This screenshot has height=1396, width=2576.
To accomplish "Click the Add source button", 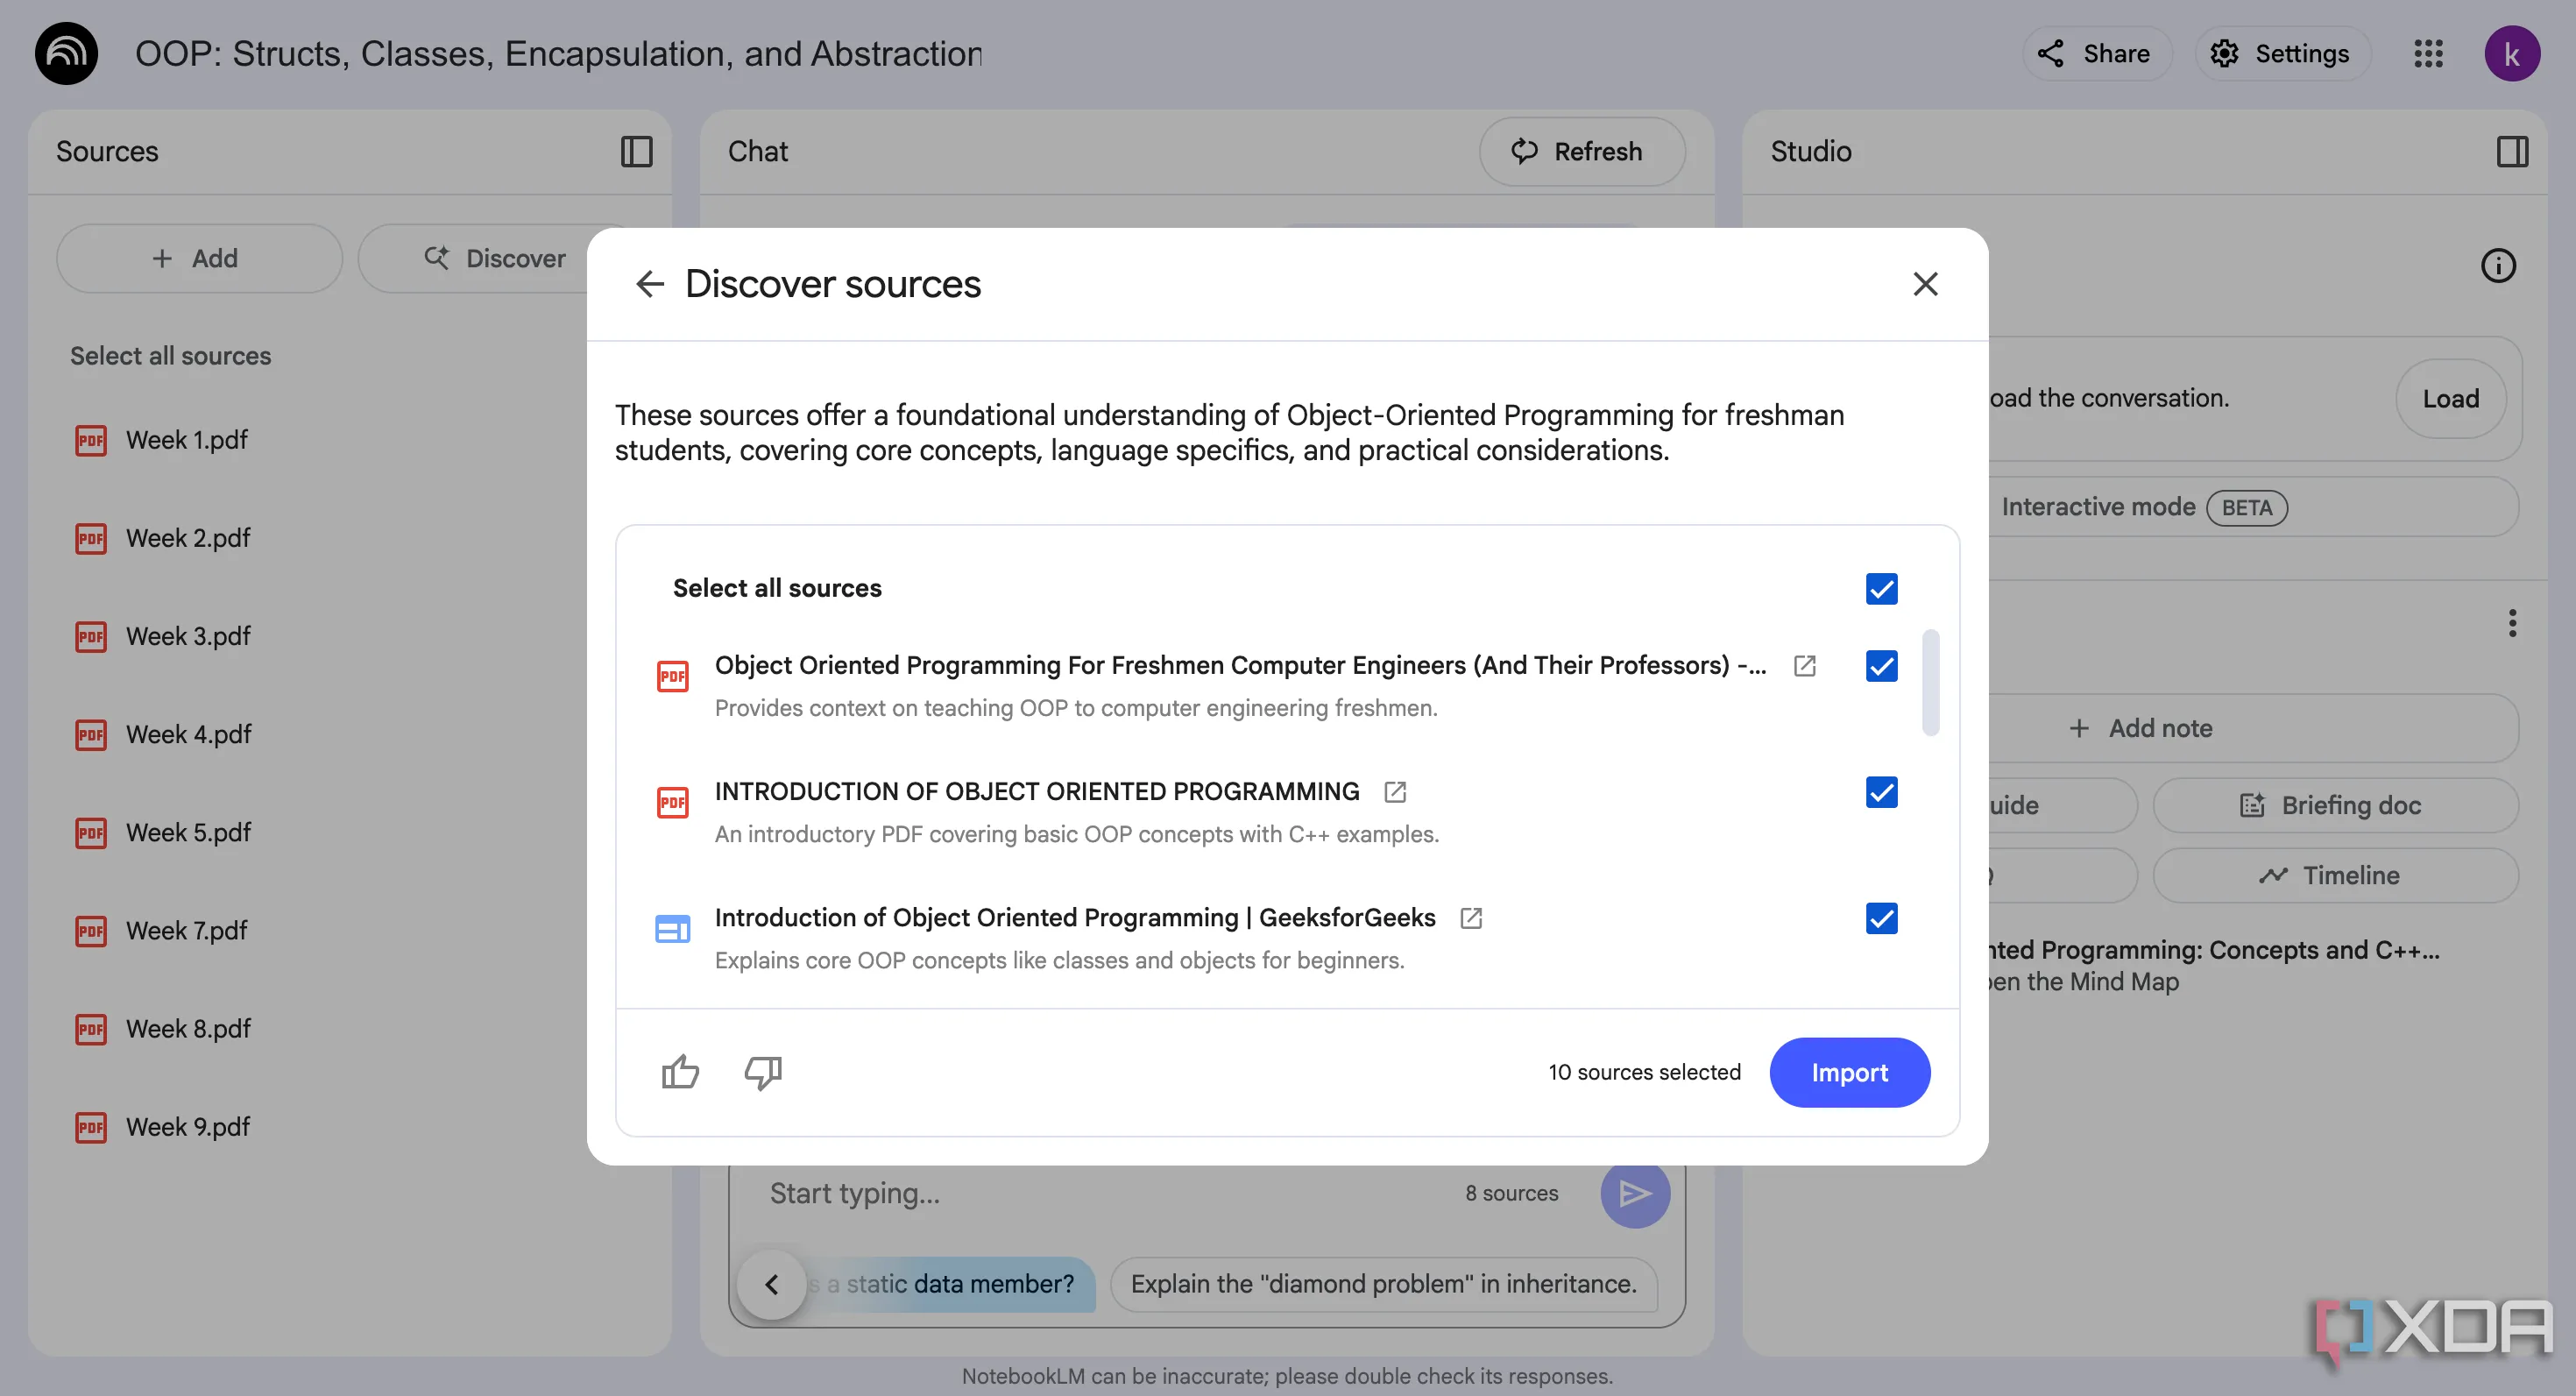I will pyautogui.click(x=199, y=258).
